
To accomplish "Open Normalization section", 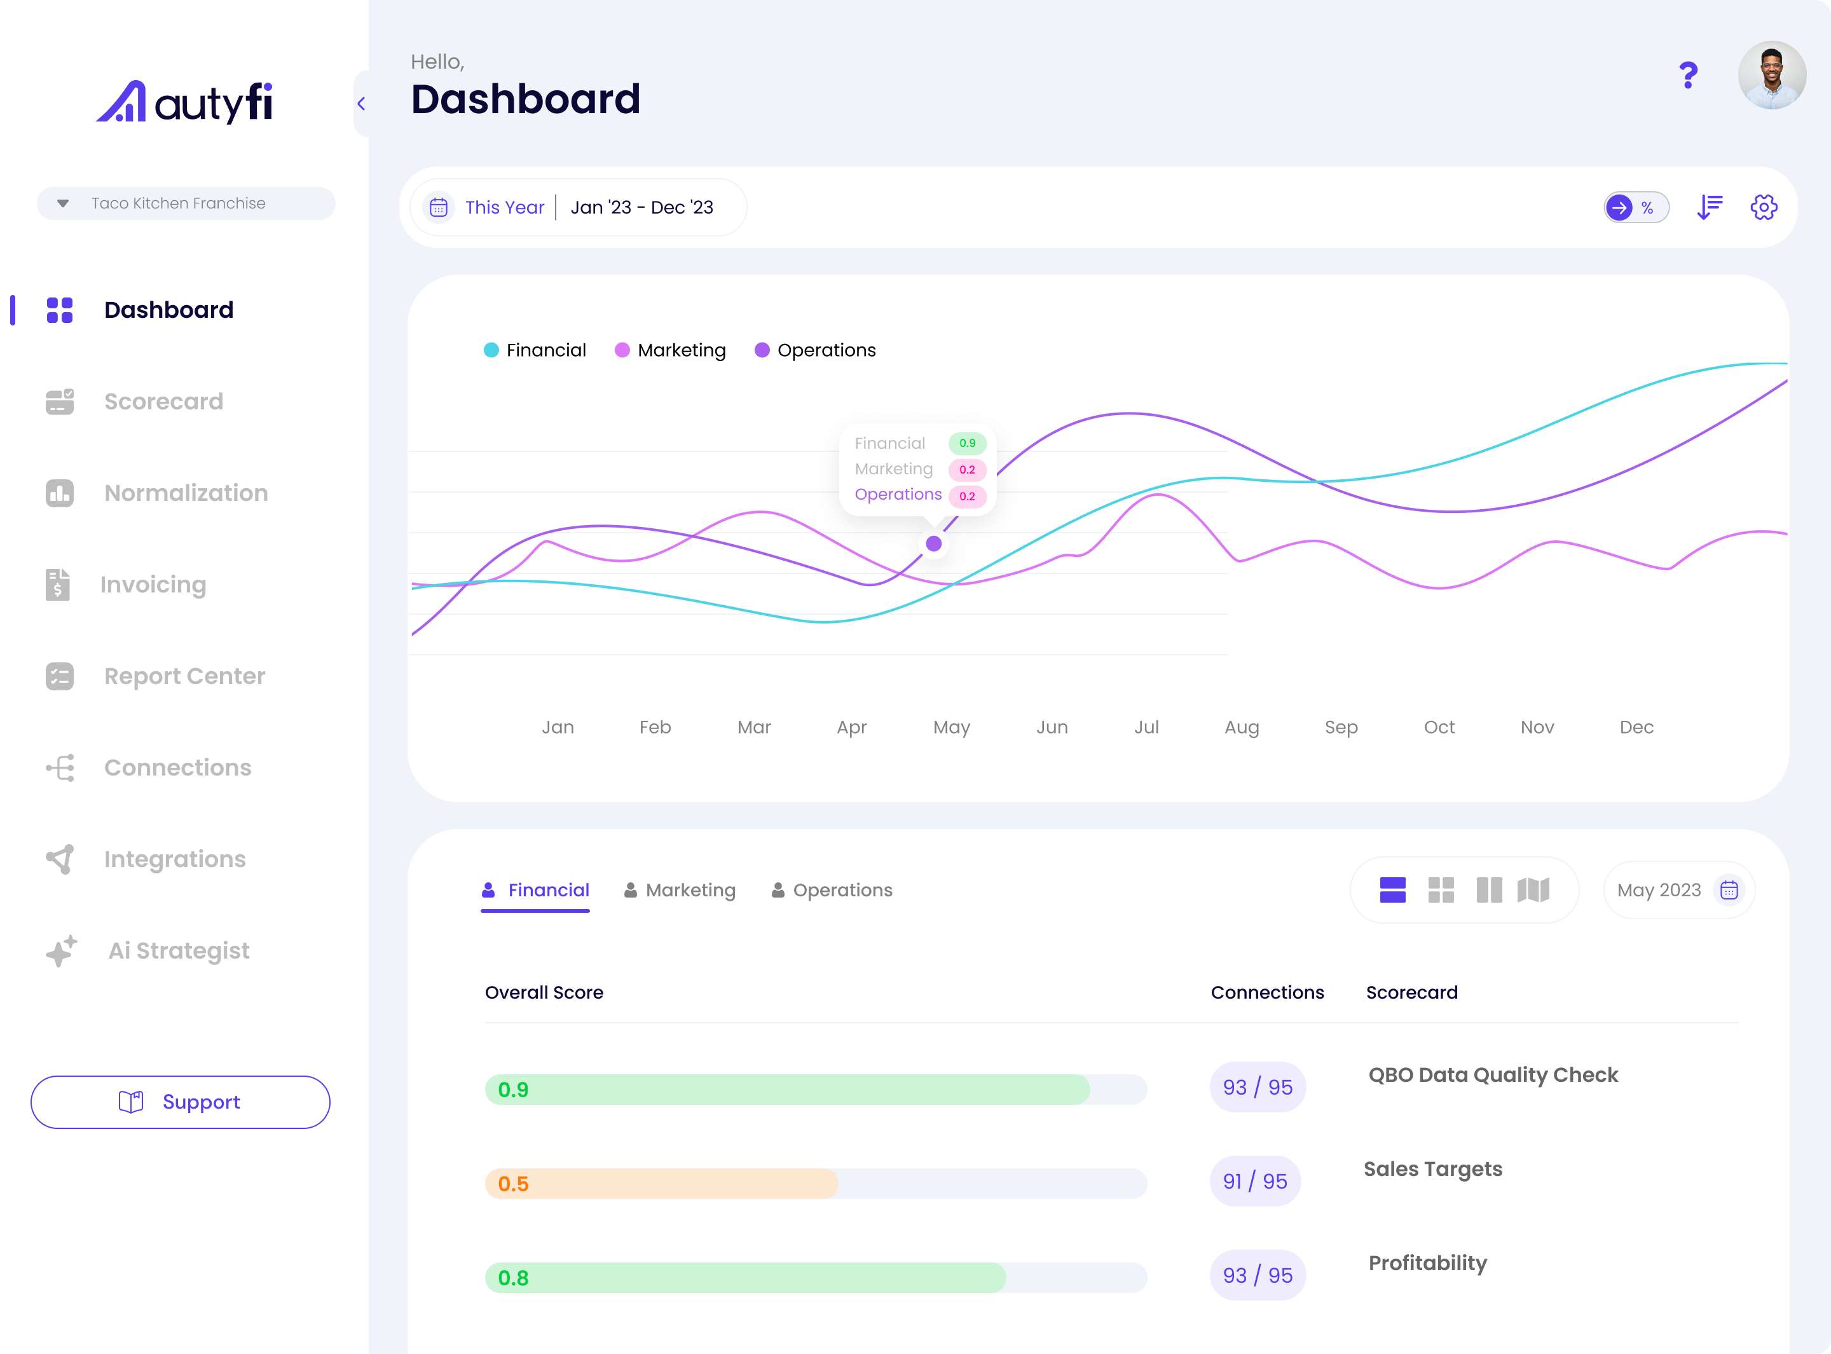I will pos(186,493).
